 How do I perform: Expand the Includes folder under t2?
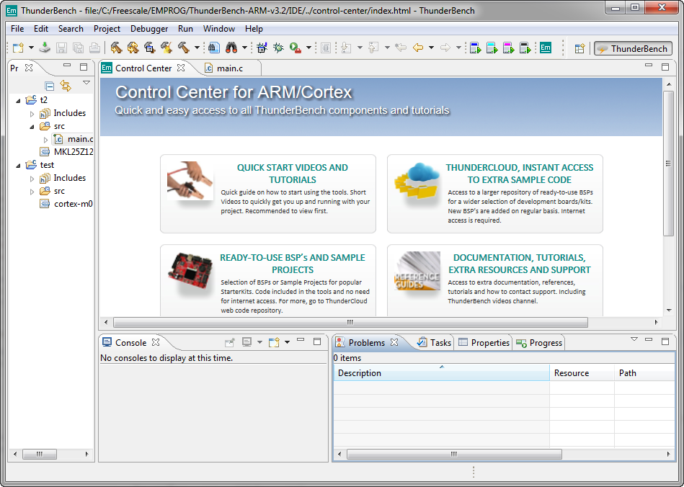pyautogui.click(x=32, y=114)
